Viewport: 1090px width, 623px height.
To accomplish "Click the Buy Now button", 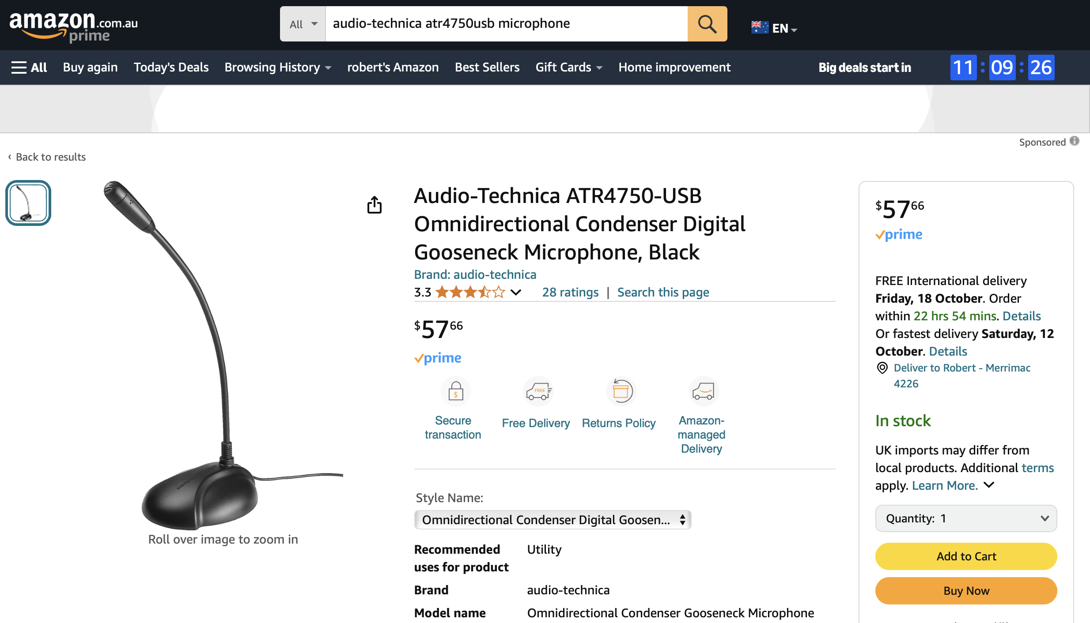I will point(966,591).
